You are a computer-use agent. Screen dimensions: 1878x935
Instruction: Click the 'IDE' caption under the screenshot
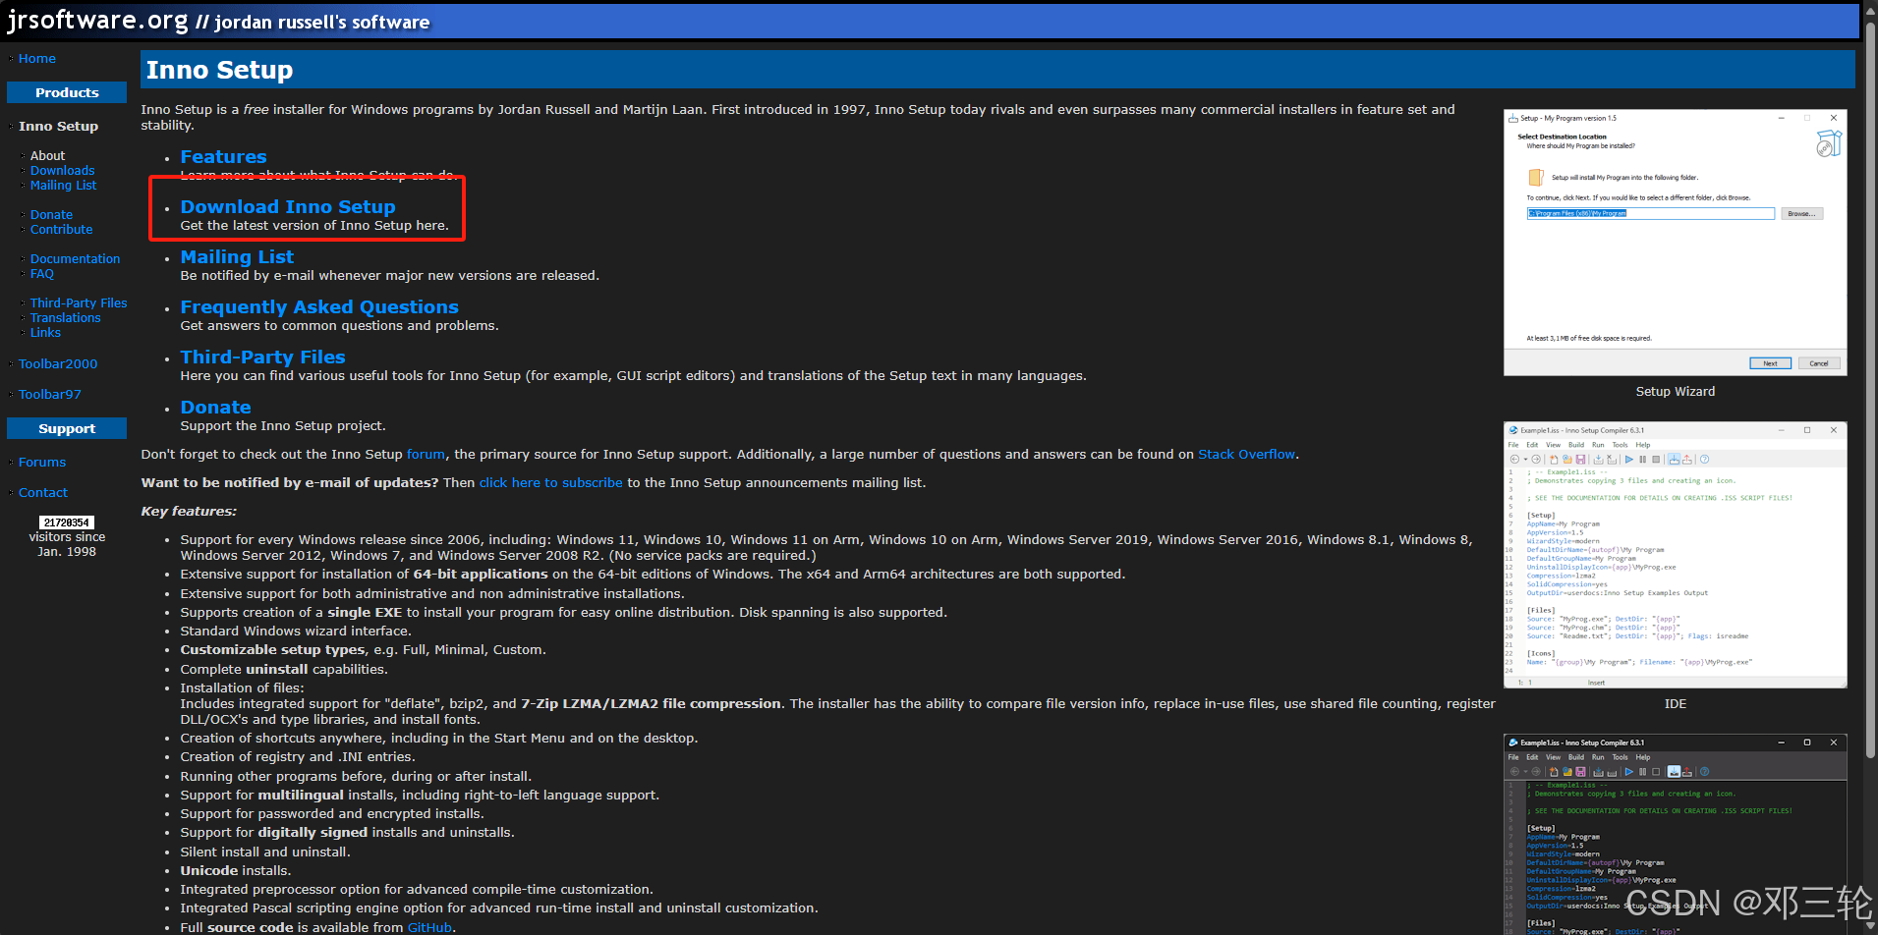click(1676, 704)
